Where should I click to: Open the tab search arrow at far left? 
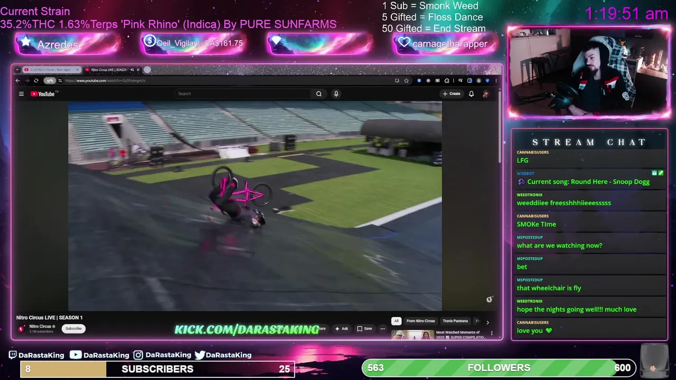click(17, 70)
